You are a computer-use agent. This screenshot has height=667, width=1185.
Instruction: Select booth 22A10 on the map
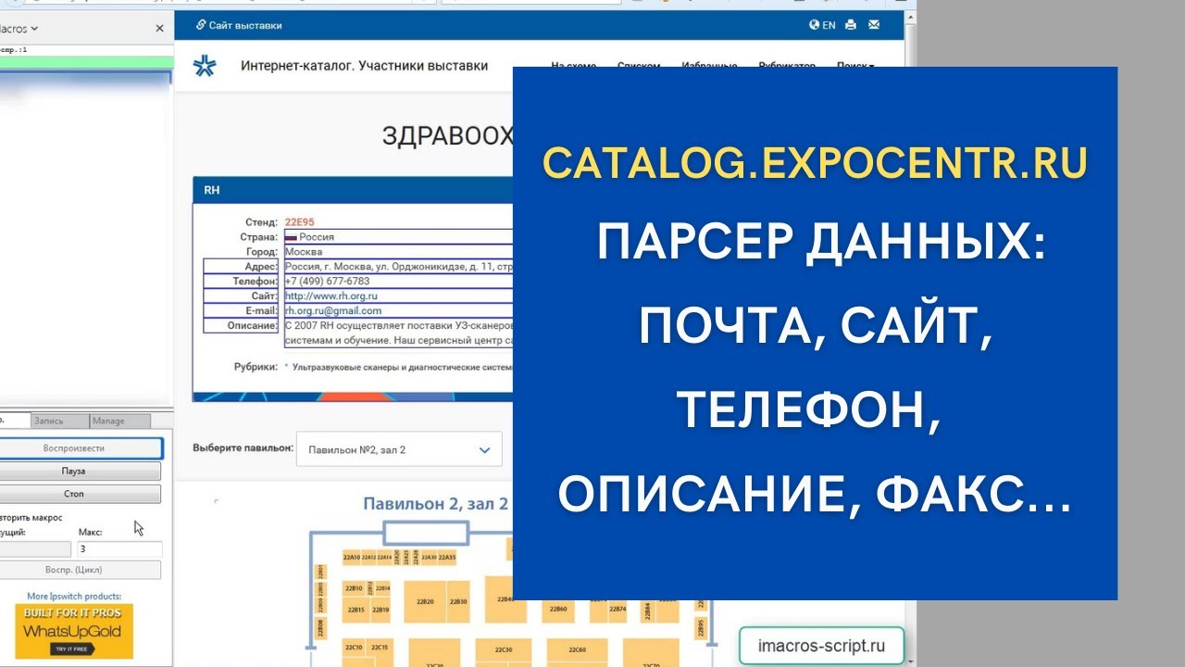[352, 558]
